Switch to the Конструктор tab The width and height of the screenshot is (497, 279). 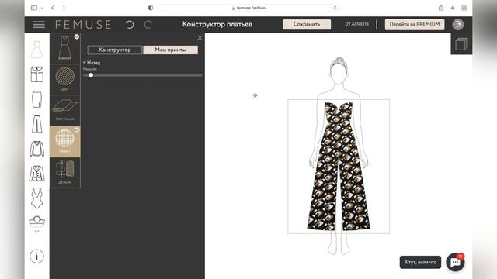[x=115, y=50]
